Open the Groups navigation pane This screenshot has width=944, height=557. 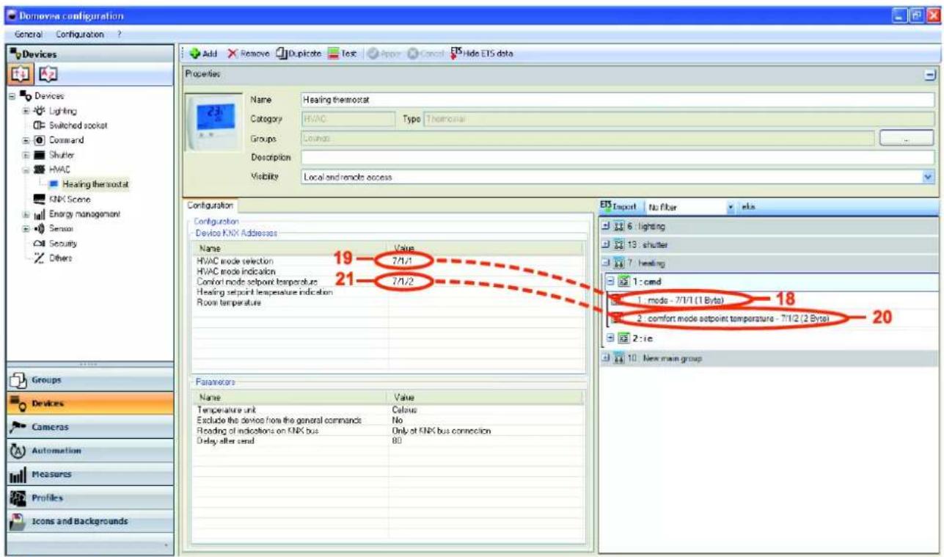pos(88,381)
